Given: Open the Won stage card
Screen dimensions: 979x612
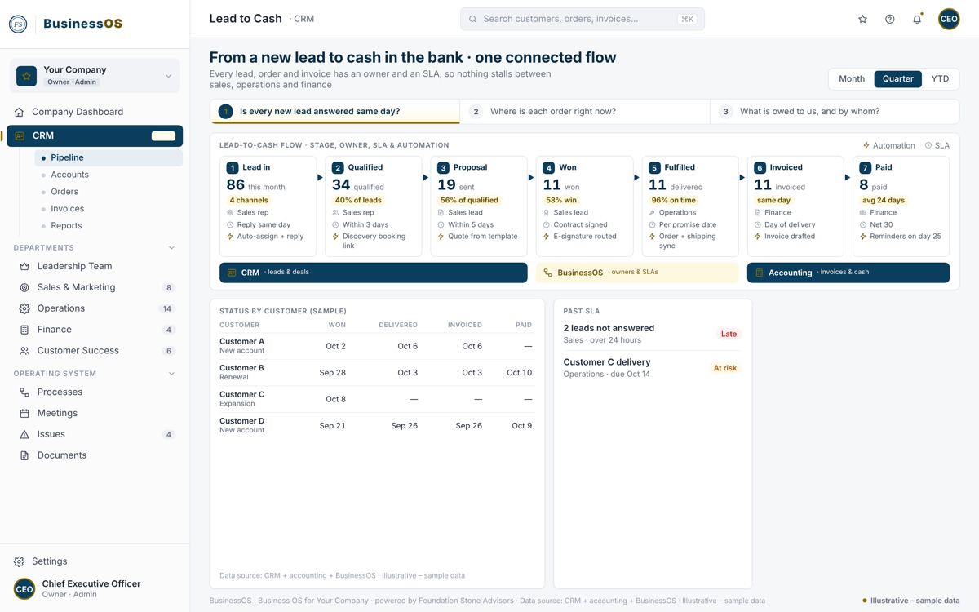Looking at the screenshot, I should 584,206.
